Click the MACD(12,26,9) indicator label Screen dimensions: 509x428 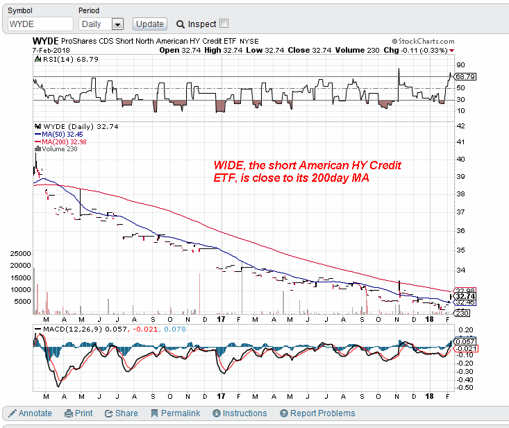coord(72,329)
